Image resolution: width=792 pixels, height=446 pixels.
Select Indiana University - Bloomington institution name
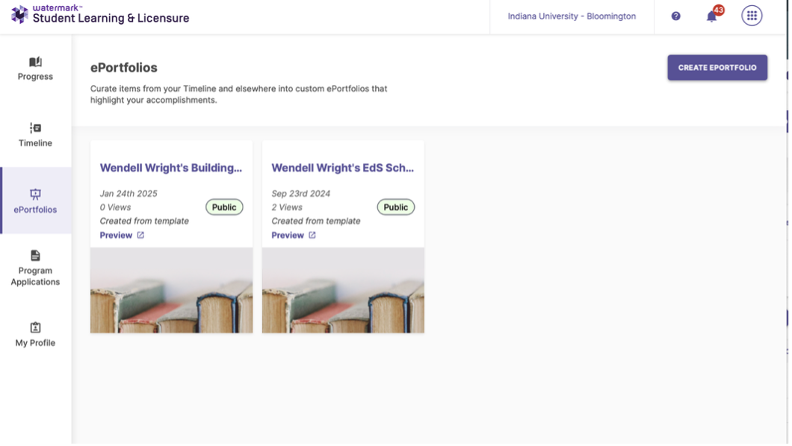tap(572, 16)
